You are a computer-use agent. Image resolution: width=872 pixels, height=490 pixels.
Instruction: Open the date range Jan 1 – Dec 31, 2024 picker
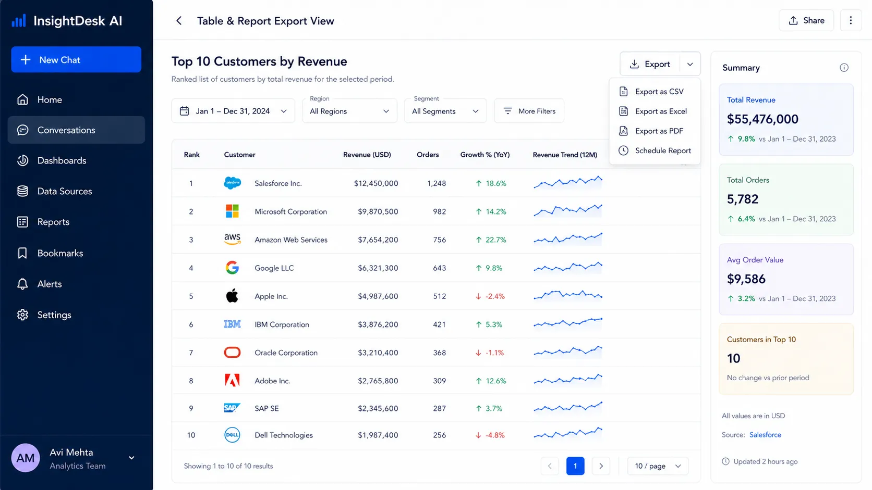(x=233, y=111)
